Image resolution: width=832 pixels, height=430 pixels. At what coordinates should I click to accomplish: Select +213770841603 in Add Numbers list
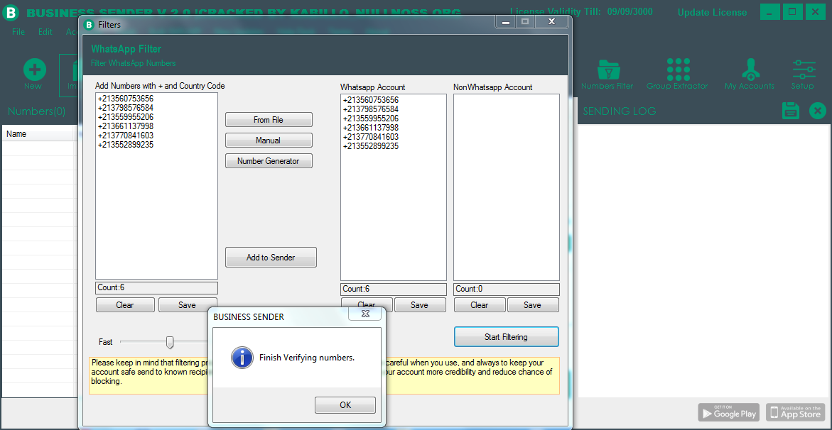click(126, 136)
